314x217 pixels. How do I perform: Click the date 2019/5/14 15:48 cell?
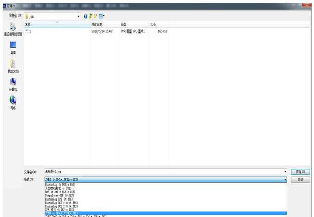[x=102, y=31]
